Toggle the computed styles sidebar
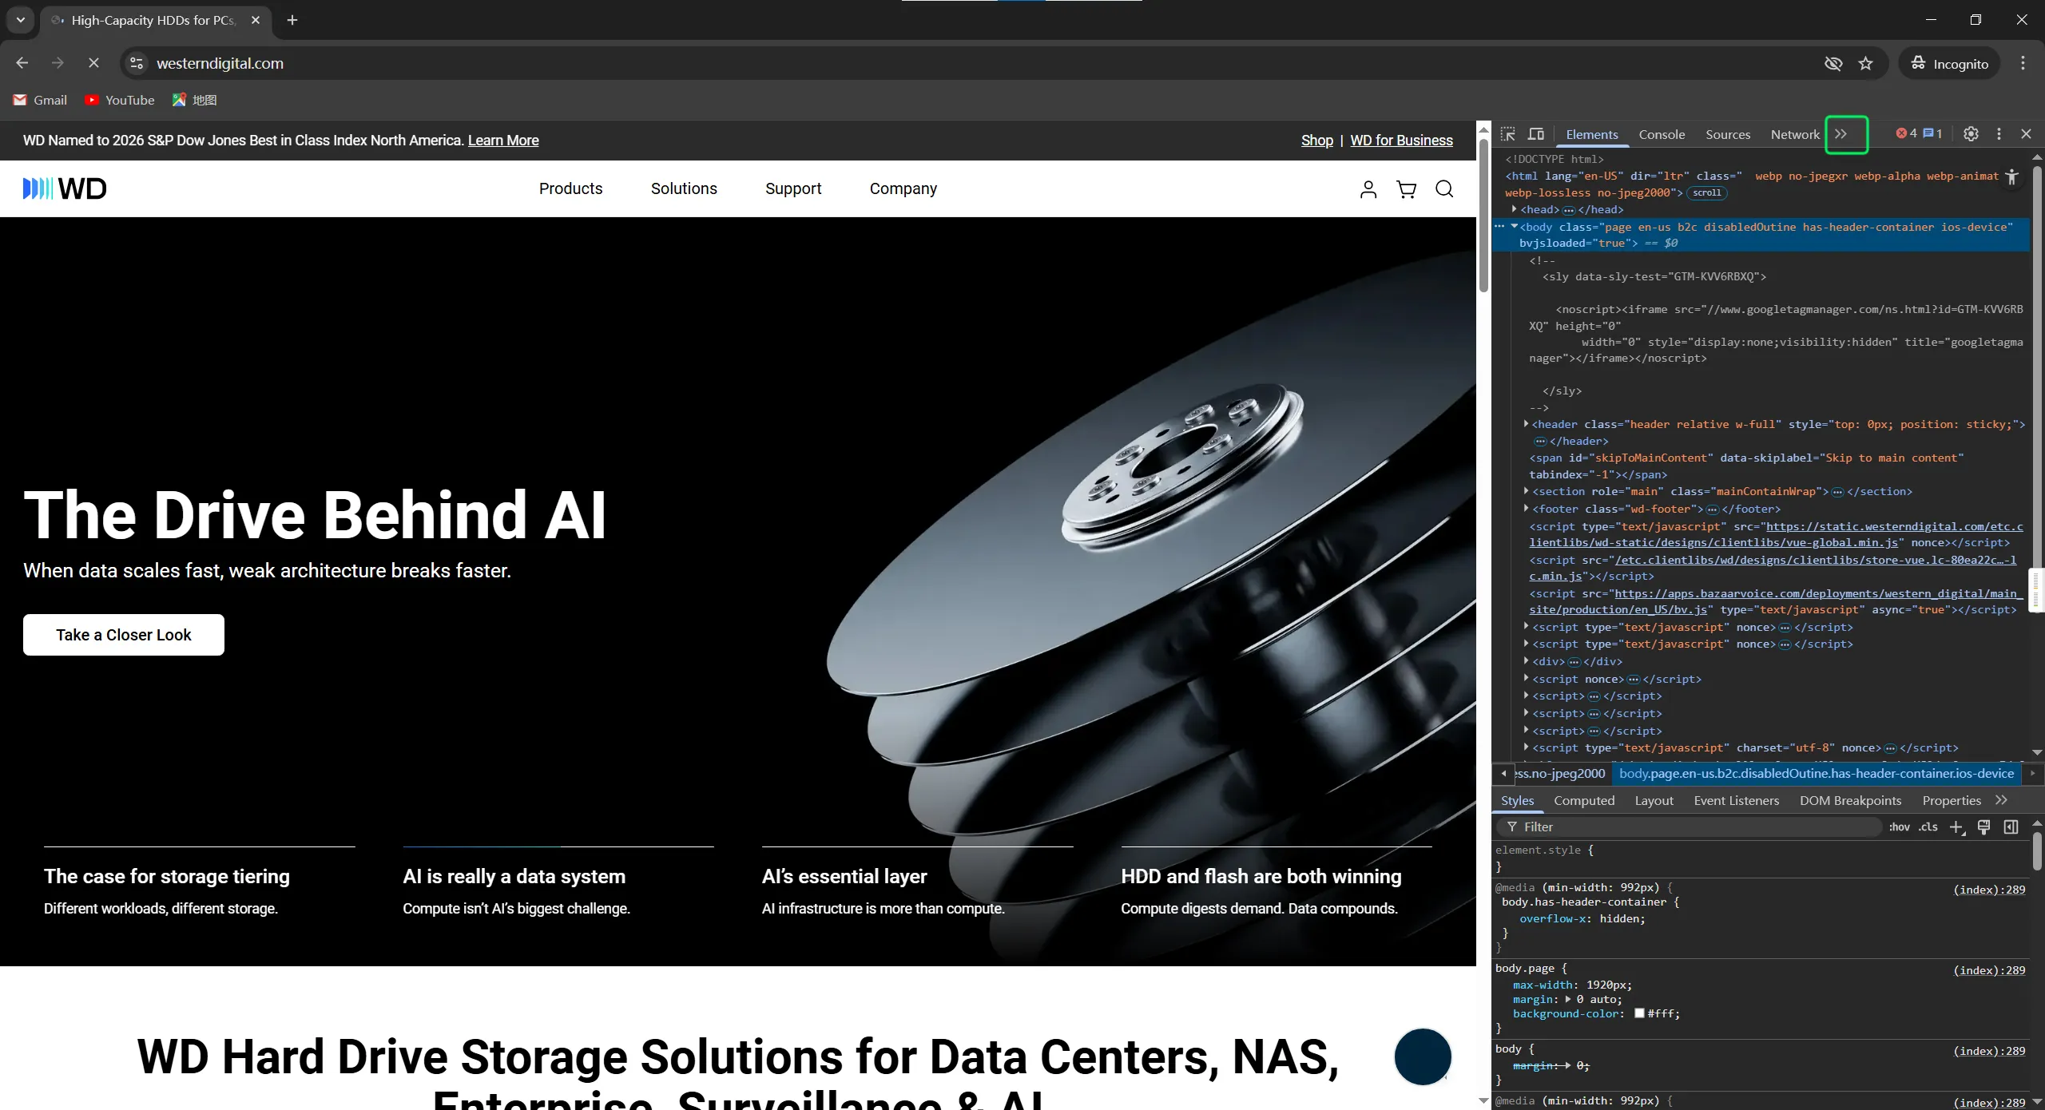 pyautogui.click(x=2011, y=827)
